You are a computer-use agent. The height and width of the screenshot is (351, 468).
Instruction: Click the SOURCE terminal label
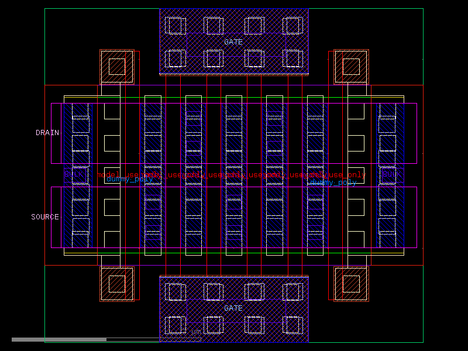(x=46, y=216)
